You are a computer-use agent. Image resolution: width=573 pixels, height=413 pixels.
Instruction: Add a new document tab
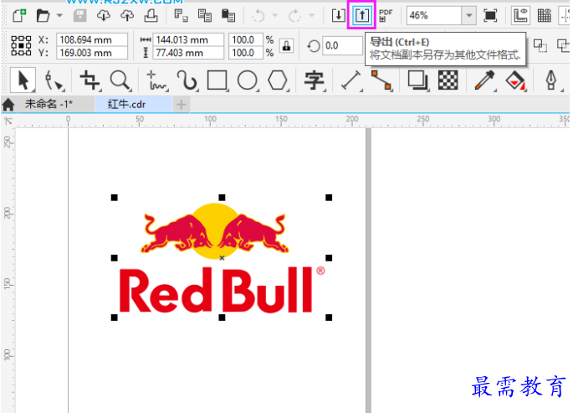pyautogui.click(x=181, y=105)
